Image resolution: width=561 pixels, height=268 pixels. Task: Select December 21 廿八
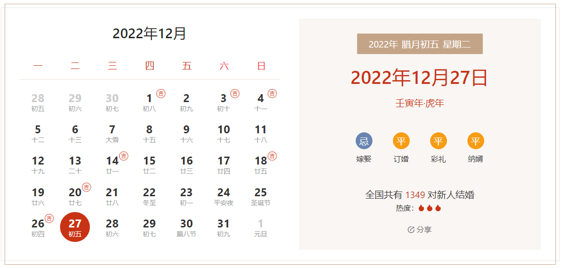(112, 197)
